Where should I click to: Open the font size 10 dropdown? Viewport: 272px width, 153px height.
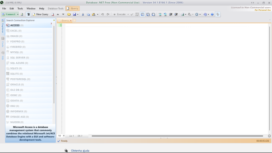click(64, 136)
